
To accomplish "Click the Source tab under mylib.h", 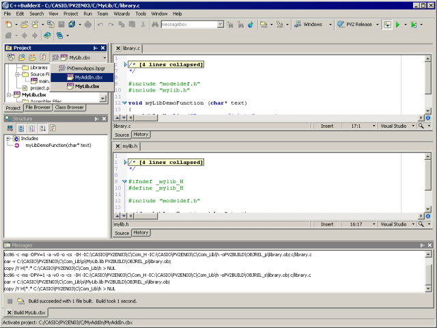I will 122,233.
